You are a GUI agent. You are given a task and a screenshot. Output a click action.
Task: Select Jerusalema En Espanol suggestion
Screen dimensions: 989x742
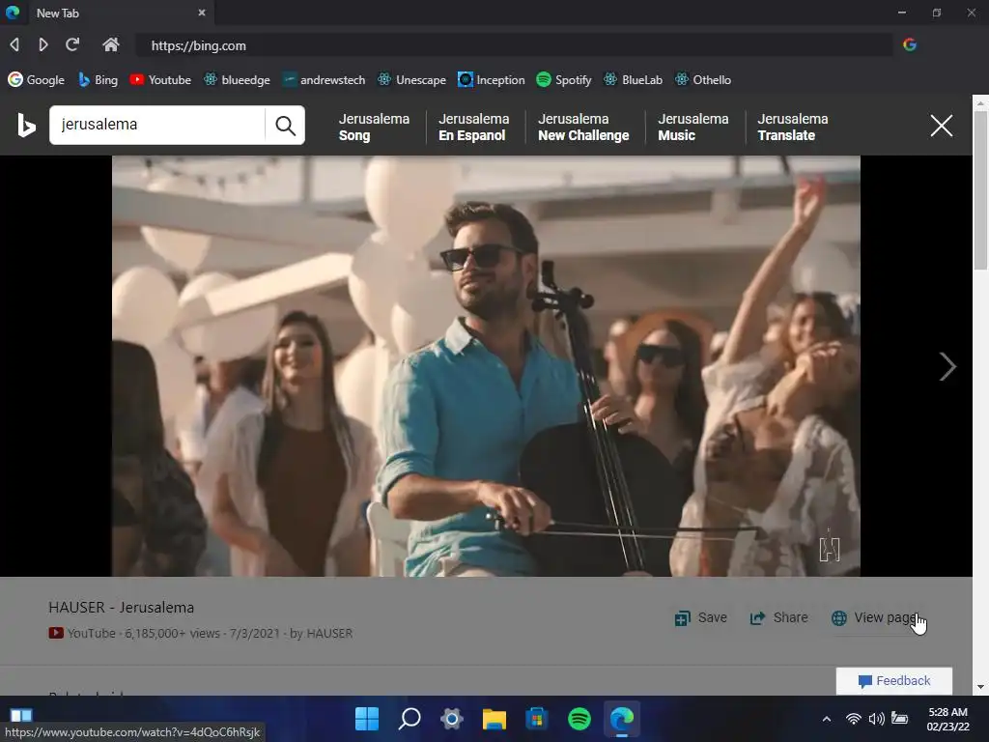(x=473, y=127)
